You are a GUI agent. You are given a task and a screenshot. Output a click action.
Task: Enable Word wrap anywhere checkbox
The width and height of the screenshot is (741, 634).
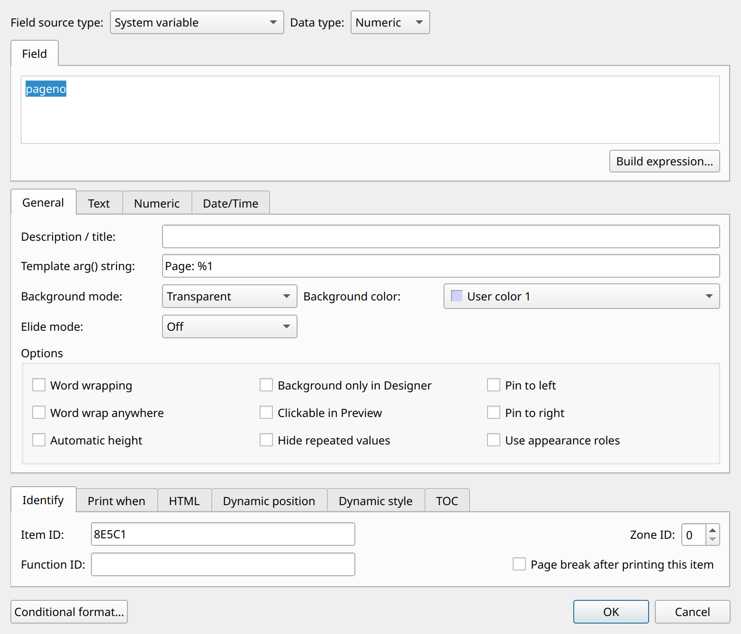pos(39,412)
